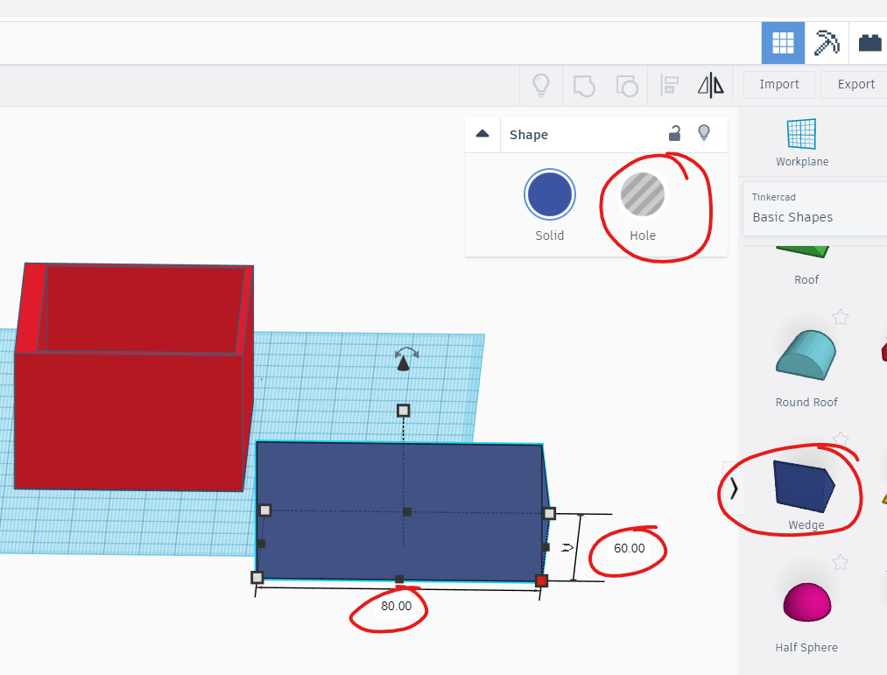Open the Blocks pickaxe mode

pos(827,43)
